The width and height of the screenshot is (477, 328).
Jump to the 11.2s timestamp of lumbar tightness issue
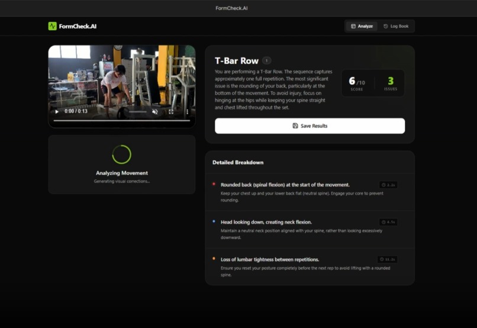coord(387,259)
